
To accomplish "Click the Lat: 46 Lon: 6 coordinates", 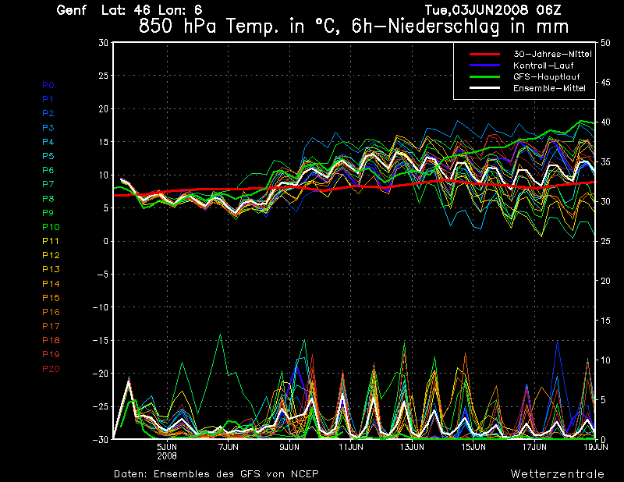I will pyautogui.click(x=151, y=10).
